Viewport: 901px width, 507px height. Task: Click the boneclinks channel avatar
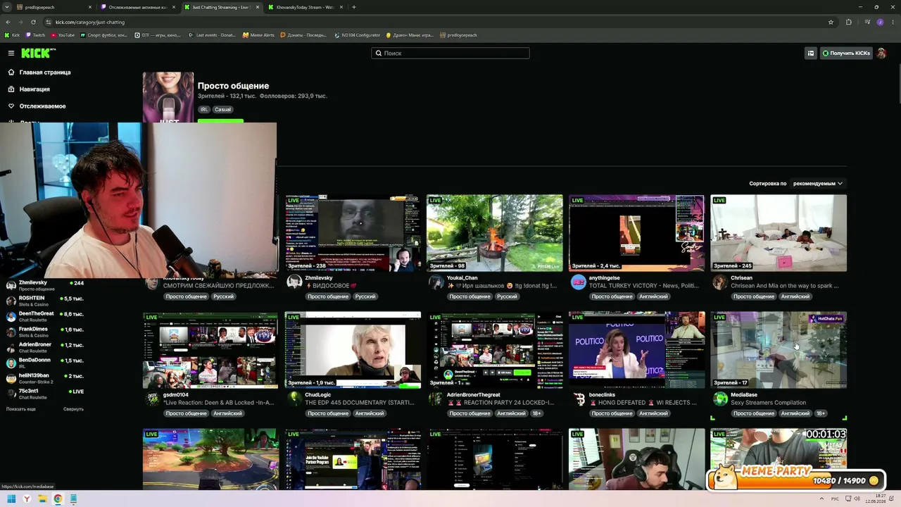pyautogui.click(x=578, y=399)
